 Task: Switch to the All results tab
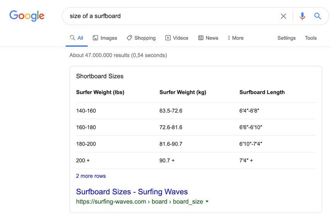tap(77, 38)
